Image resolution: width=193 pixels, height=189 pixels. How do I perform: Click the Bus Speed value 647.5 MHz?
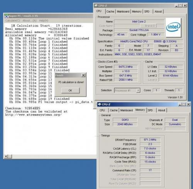click(126, 76)
